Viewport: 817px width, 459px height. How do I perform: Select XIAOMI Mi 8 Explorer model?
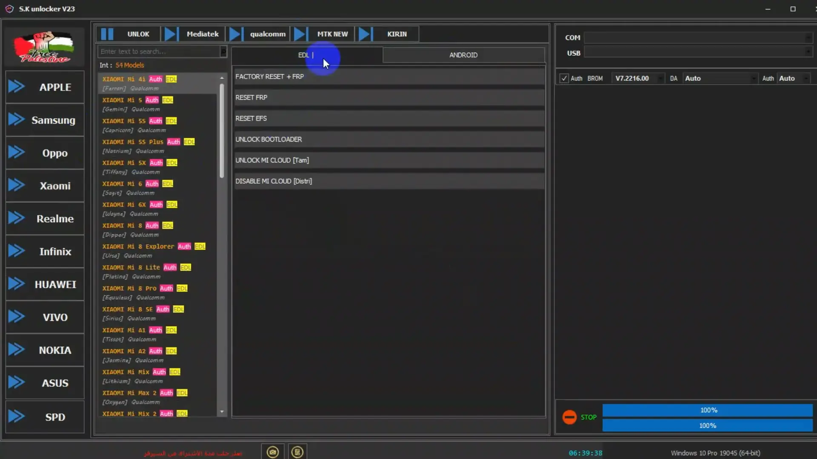(x=158, y=251)
